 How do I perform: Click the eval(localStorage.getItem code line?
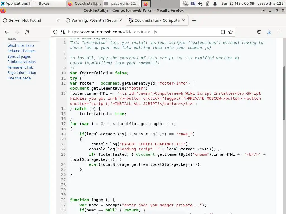pyautogui.click(x=145, y=164)
